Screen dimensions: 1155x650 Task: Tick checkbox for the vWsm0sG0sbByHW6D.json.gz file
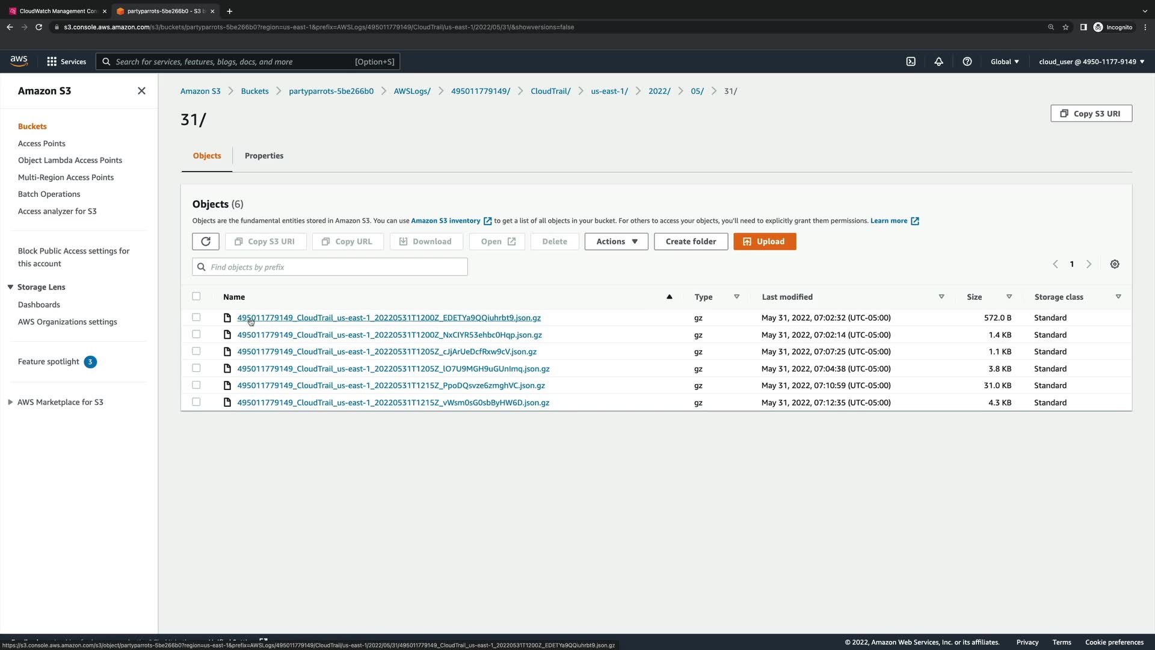[x=196, y=402]
